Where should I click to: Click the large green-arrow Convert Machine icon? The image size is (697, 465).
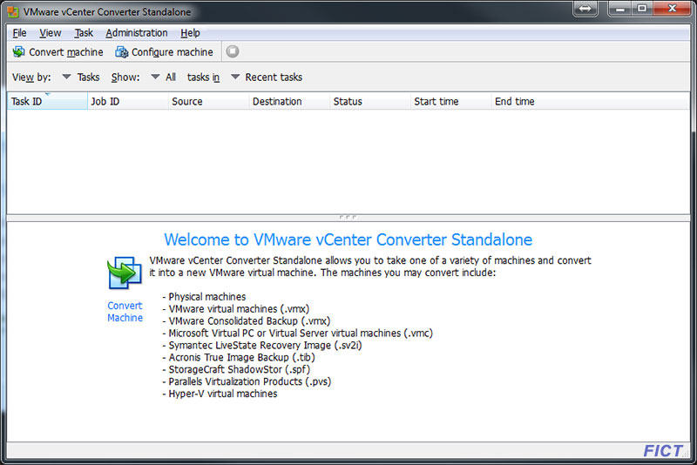click(x=125, y=273)
